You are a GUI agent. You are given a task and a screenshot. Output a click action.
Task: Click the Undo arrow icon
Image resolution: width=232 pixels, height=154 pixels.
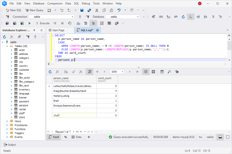(119, 10)
